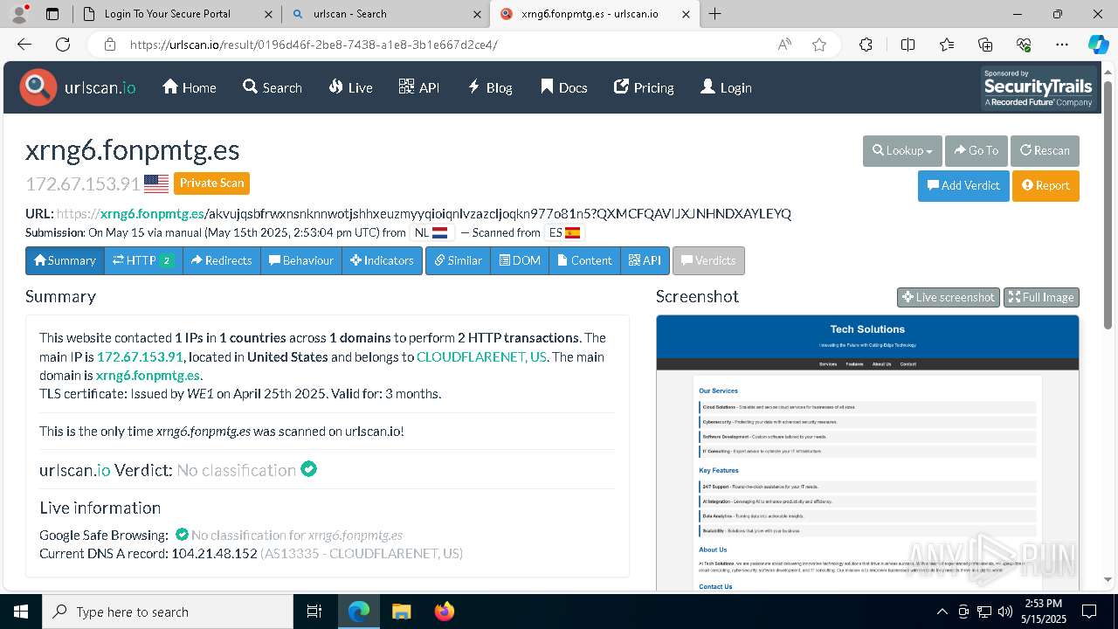Open the Search page in navbar

(x=272, y=87)
